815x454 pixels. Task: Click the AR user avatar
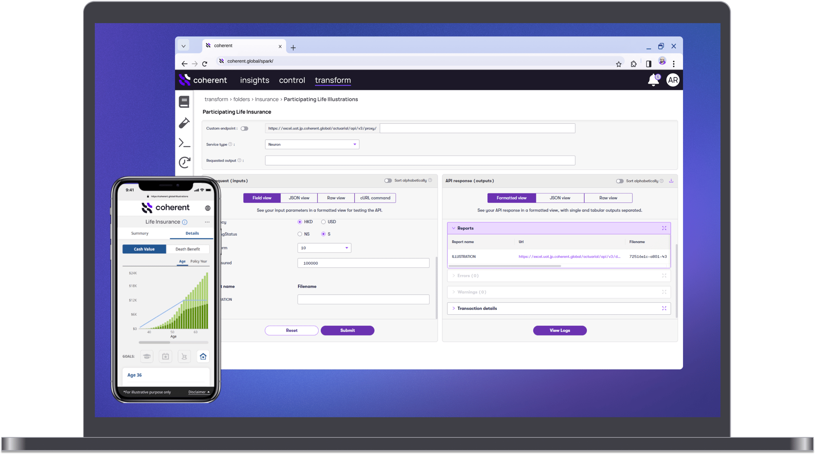(673, 80)
